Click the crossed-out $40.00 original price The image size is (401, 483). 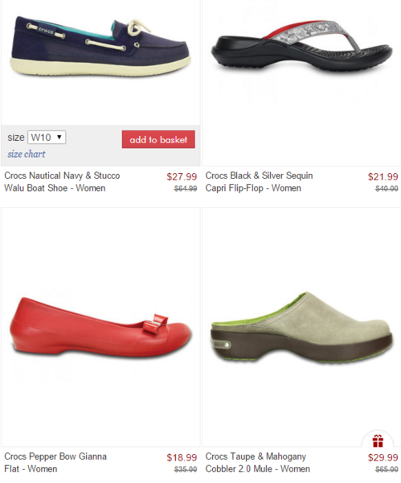coord(387,188)
